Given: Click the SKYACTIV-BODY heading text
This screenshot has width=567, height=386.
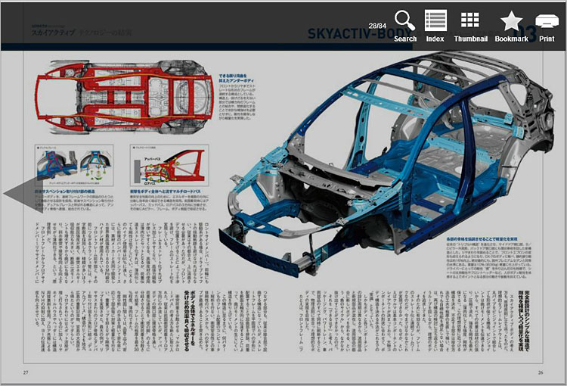Looking at the screenshot, I should pyautogui.click(x=359, y=33).
